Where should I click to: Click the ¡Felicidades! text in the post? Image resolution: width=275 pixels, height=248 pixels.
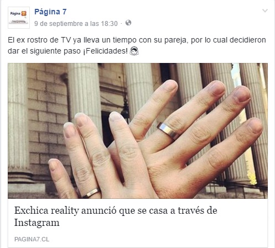pos(105,51)
